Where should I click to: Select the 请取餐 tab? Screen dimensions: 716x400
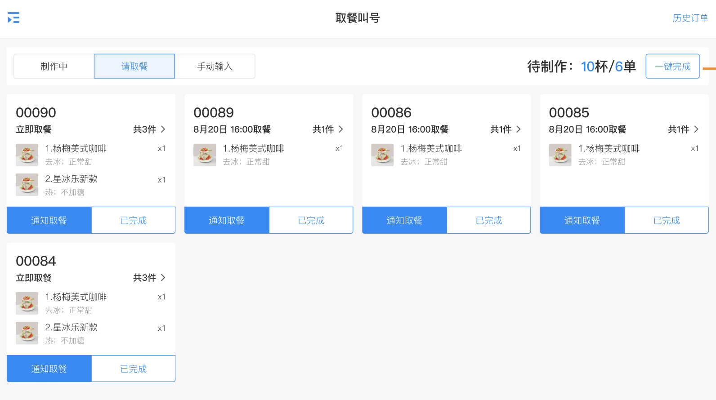tap(134, 67)
